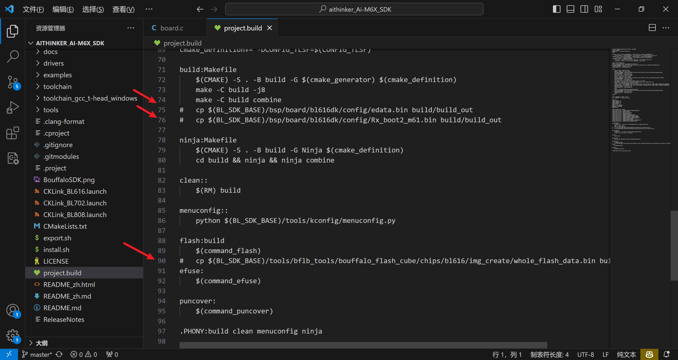Click the editor vertical scrollbar thumb

point(674,245)
